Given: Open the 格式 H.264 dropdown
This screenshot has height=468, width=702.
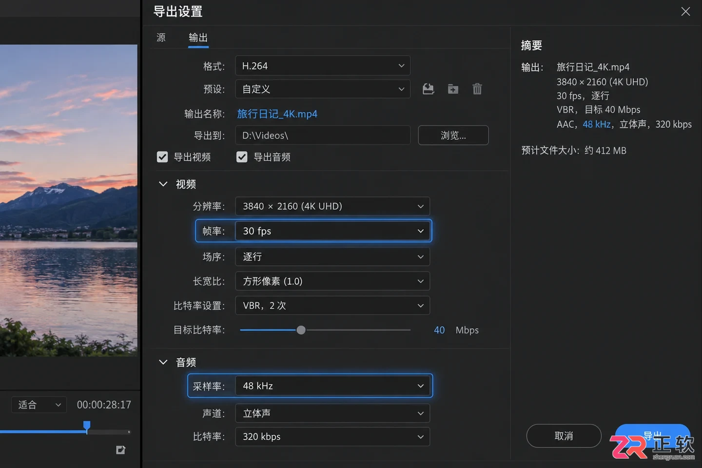Looking at the screenshot, I should pos(323,66).
